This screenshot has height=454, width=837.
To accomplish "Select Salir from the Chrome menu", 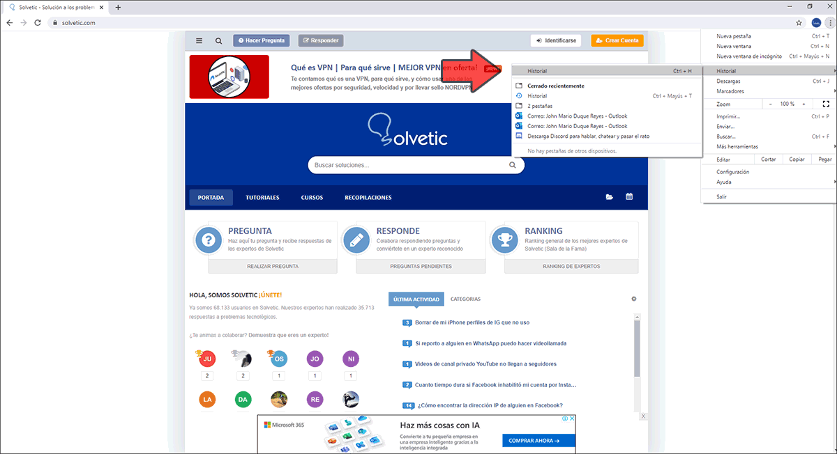I will click(x=769, y=197).
